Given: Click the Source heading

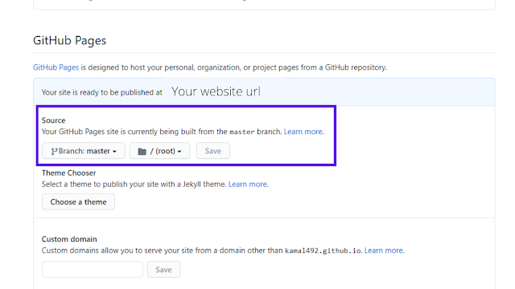Looking at the screenshot, I should pos(54,120).
